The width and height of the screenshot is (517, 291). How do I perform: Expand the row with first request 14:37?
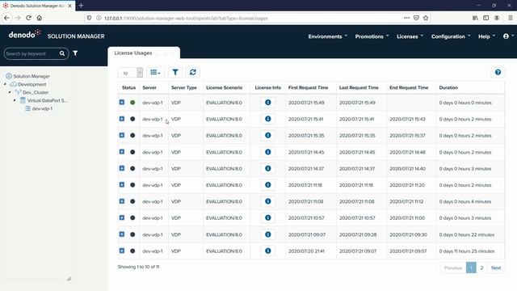(x=122, y=168)
